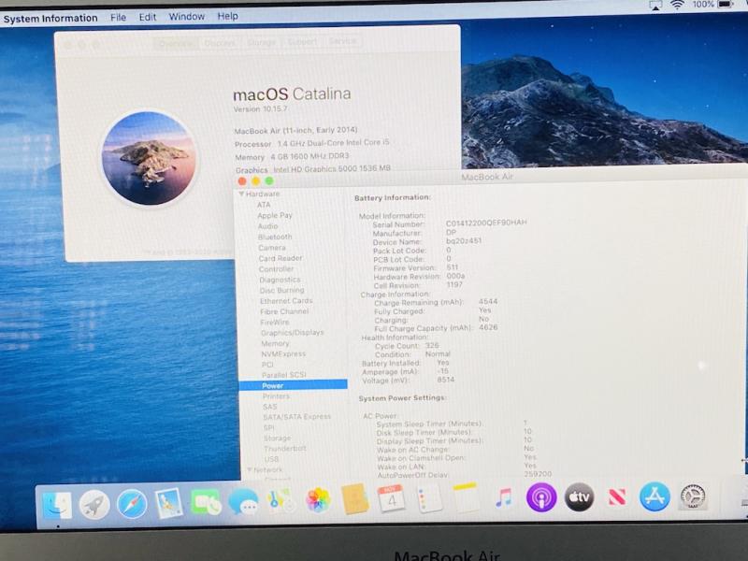Click the macOS Catalina island image
748x561 pixels.
[149, 158]
